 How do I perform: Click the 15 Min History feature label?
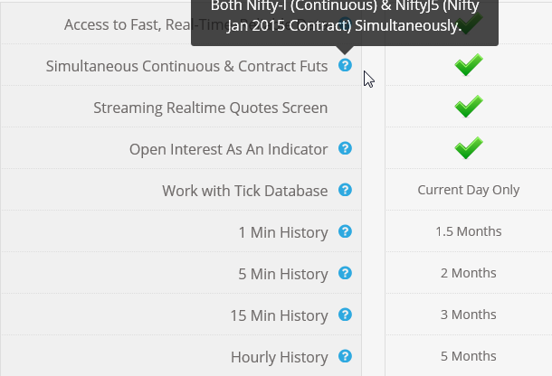pos(279,315)
